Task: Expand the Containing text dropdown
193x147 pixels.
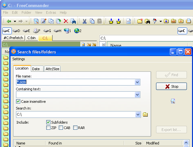Action: tap(137, 94)
